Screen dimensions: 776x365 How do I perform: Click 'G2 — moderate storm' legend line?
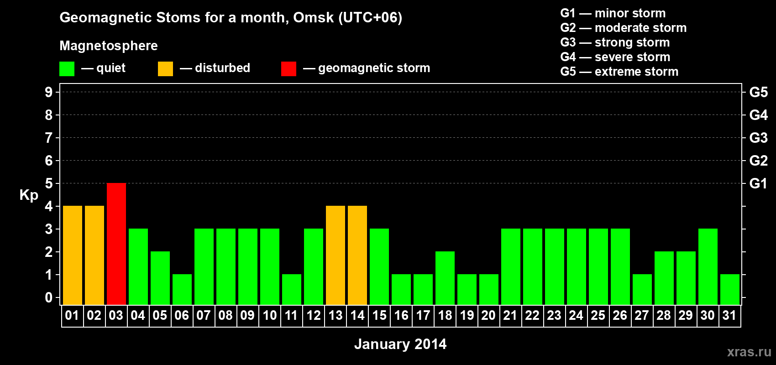624,28
